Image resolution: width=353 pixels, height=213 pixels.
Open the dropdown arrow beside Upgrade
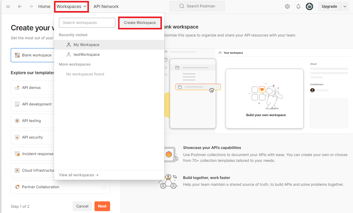coord(345,6)
